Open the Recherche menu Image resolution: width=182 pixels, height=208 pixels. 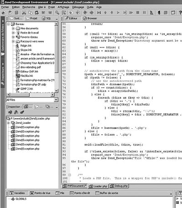click(x=29, y=7)
